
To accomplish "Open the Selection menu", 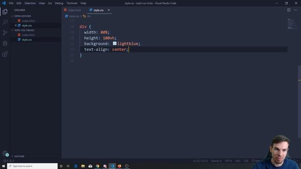I will [30, 3].
